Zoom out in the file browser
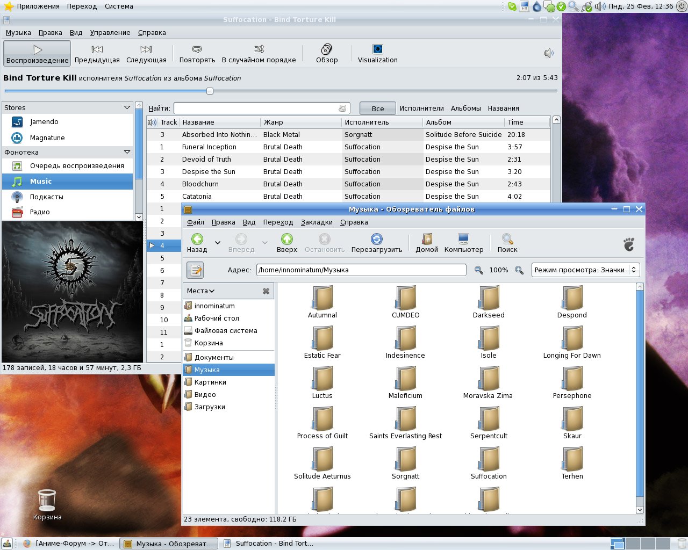Viewport: 688px width, 550px height. click(x=479, y=270)
